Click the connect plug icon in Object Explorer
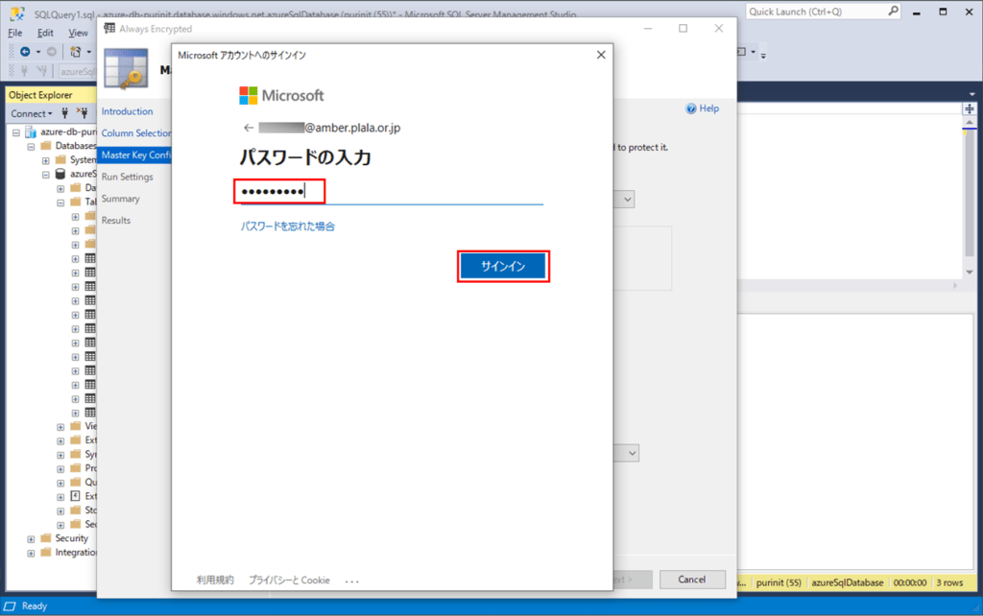This screenshot has width=983, height=616. tap(64, 113)
